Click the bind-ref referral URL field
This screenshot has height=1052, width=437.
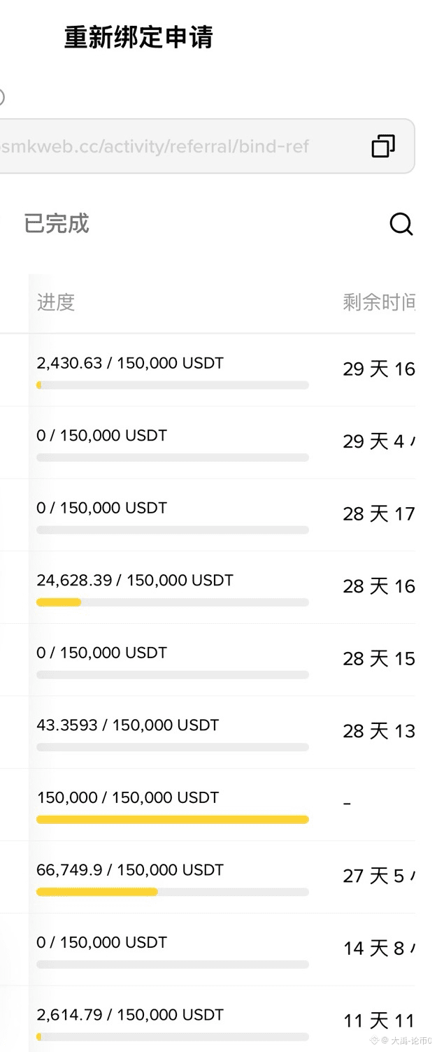(x=208, y=146)
